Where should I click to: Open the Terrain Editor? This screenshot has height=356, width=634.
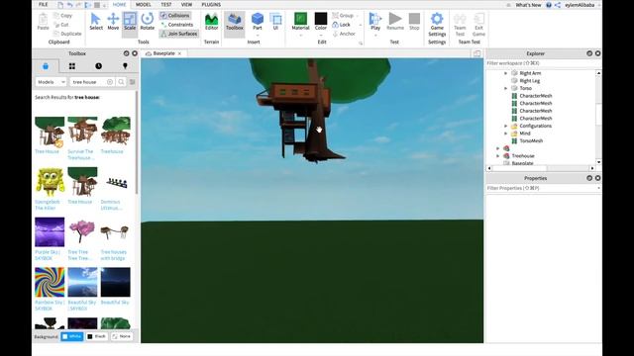click(211, 22)
